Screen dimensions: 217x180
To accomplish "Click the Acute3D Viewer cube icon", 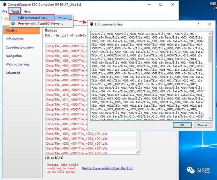I will click(x=13, y=23).
